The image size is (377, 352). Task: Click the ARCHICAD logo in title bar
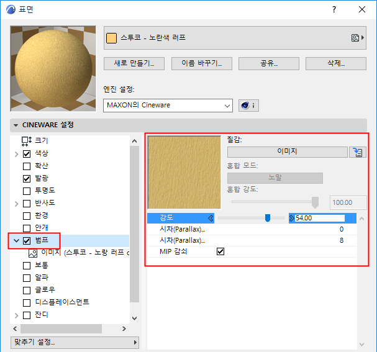click(11, 9)
